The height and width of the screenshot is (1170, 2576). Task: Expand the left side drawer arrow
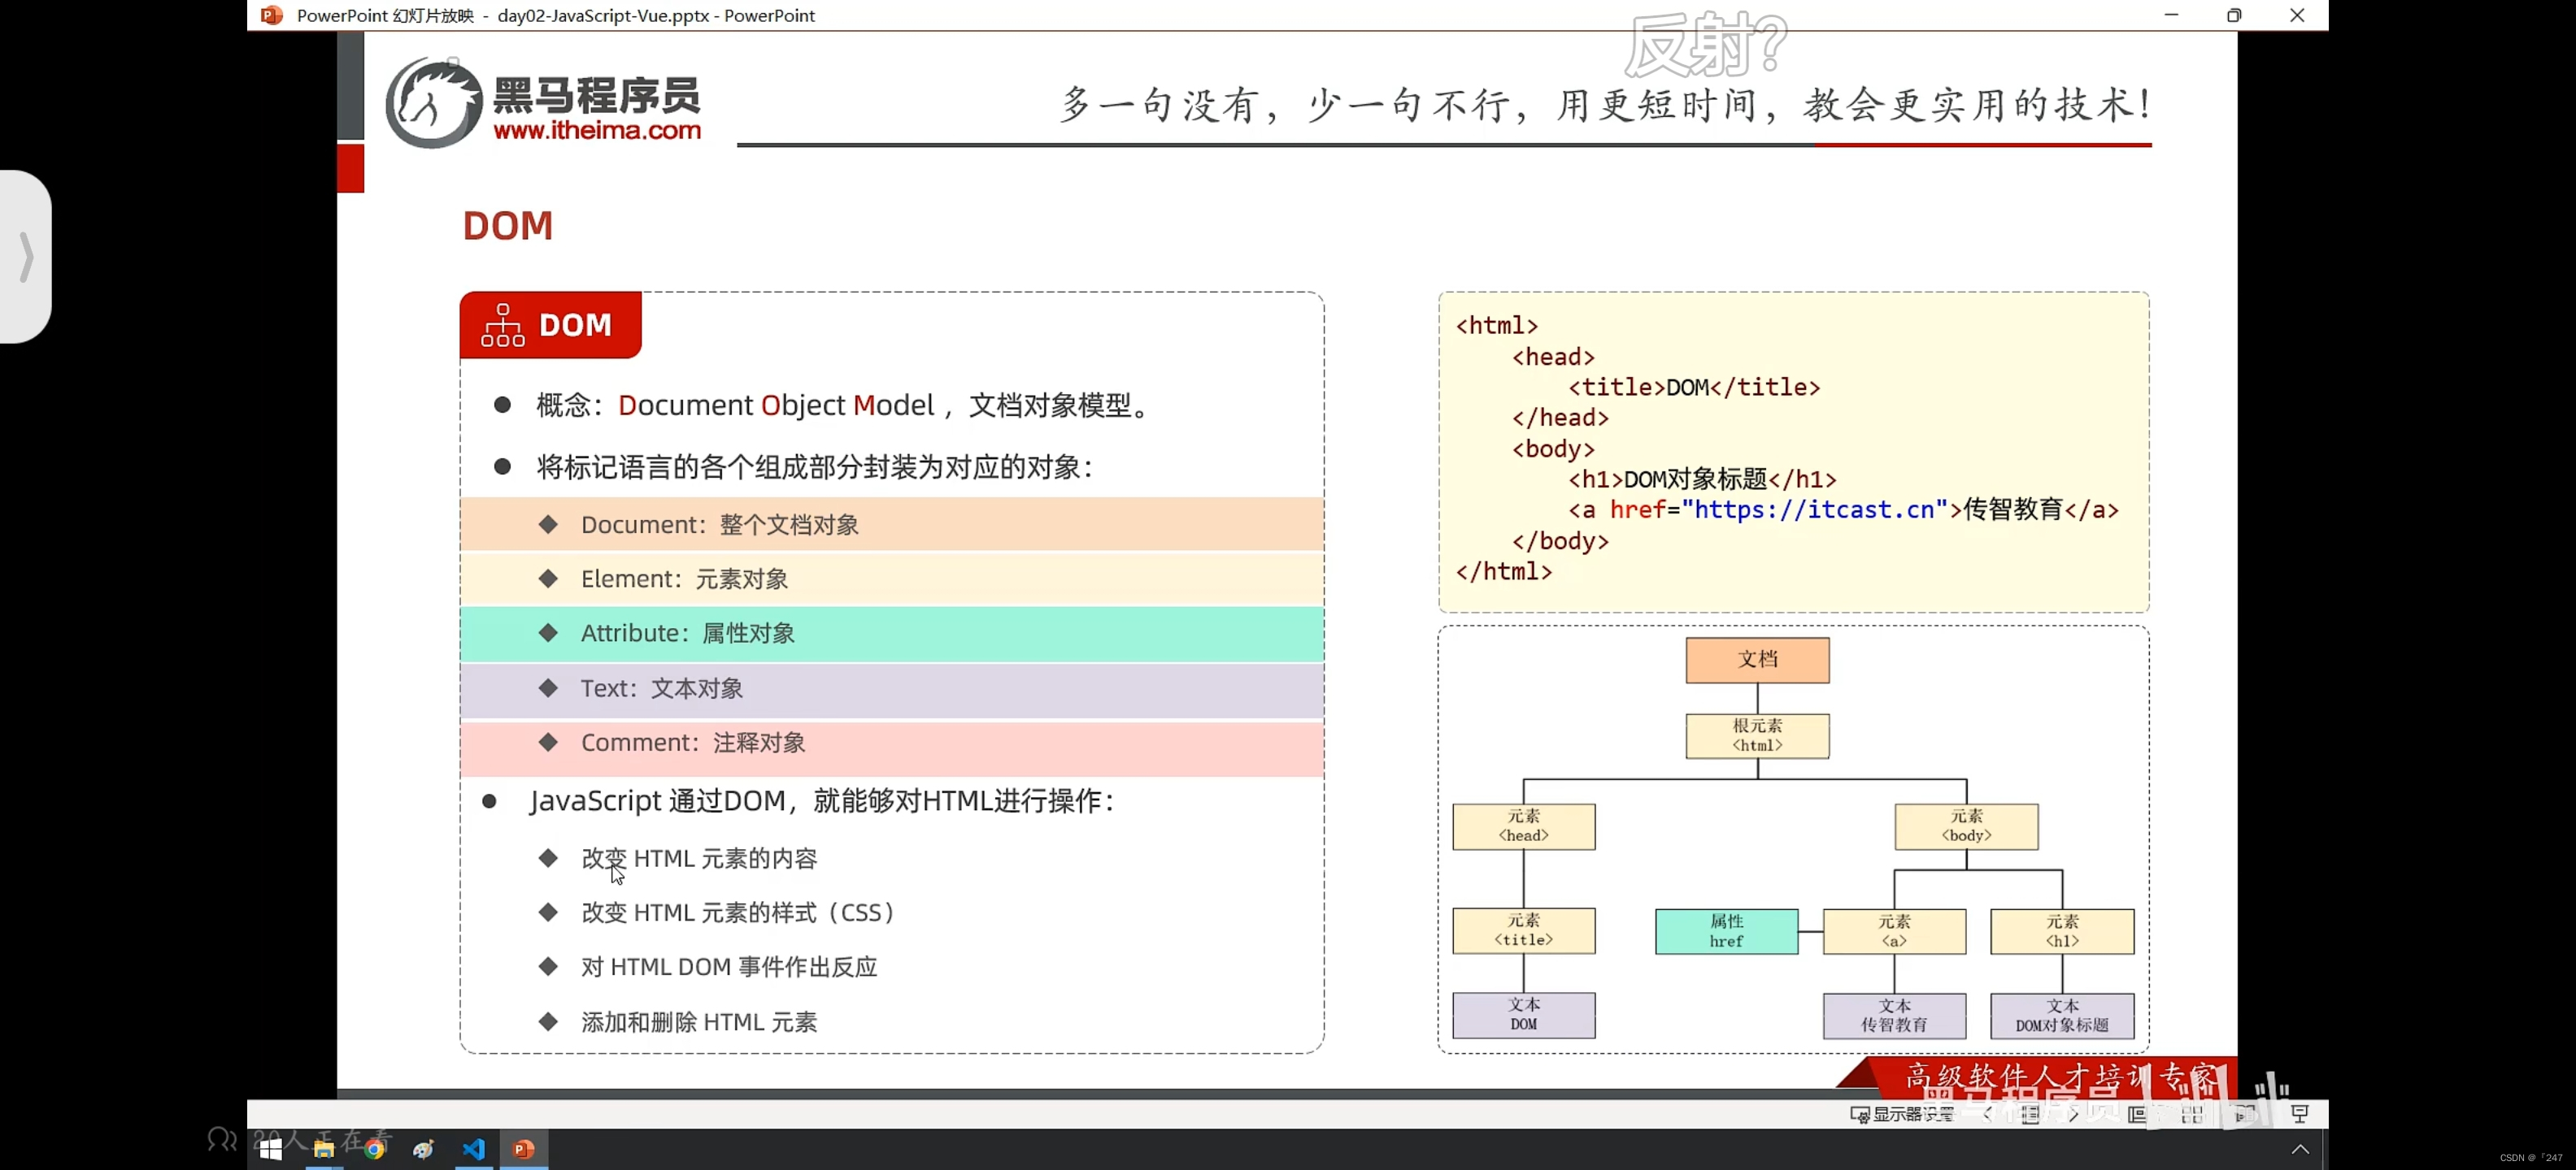click(x=26, y=257)
